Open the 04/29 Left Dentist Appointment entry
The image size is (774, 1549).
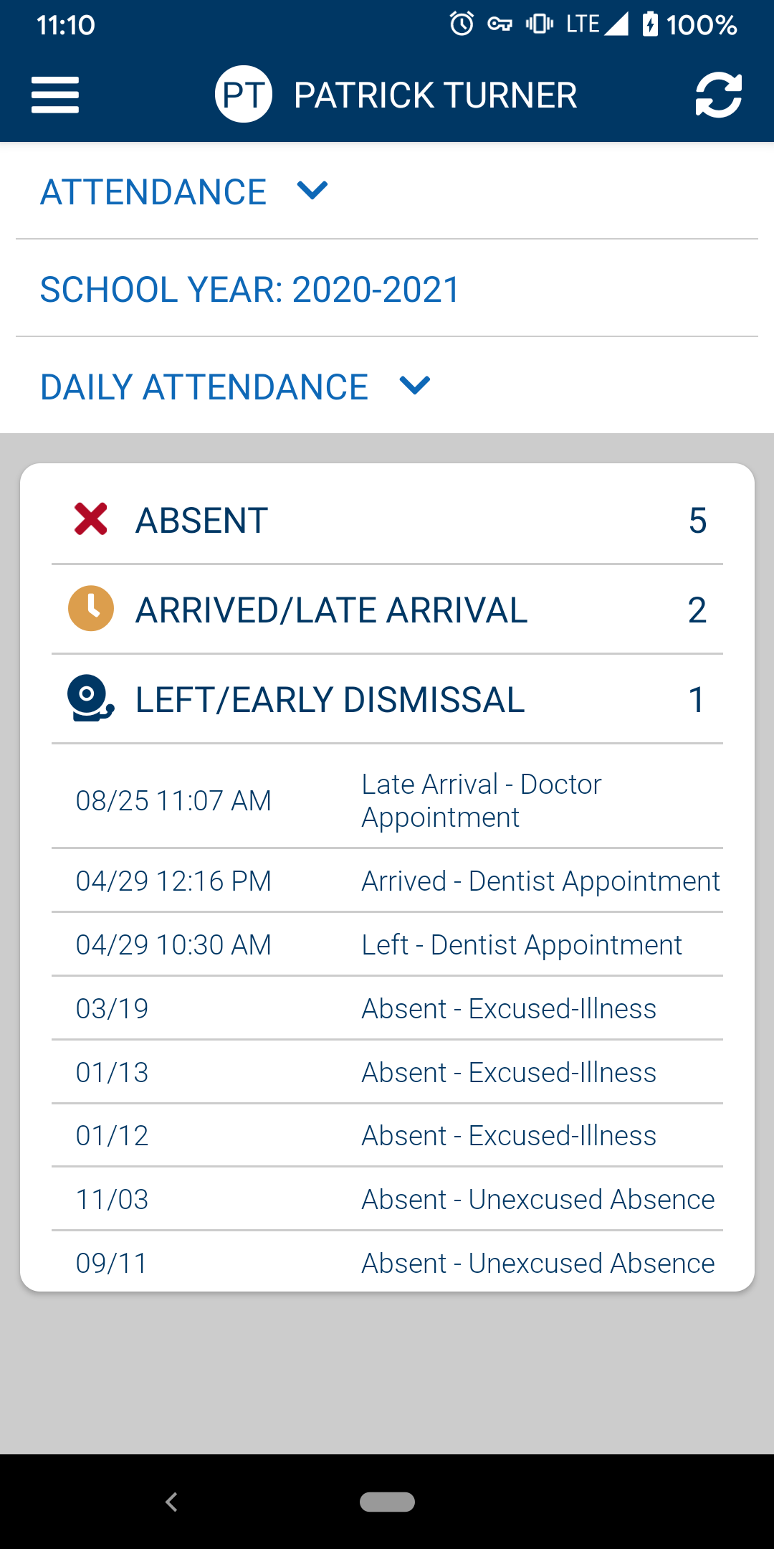[x=387, y=944]
